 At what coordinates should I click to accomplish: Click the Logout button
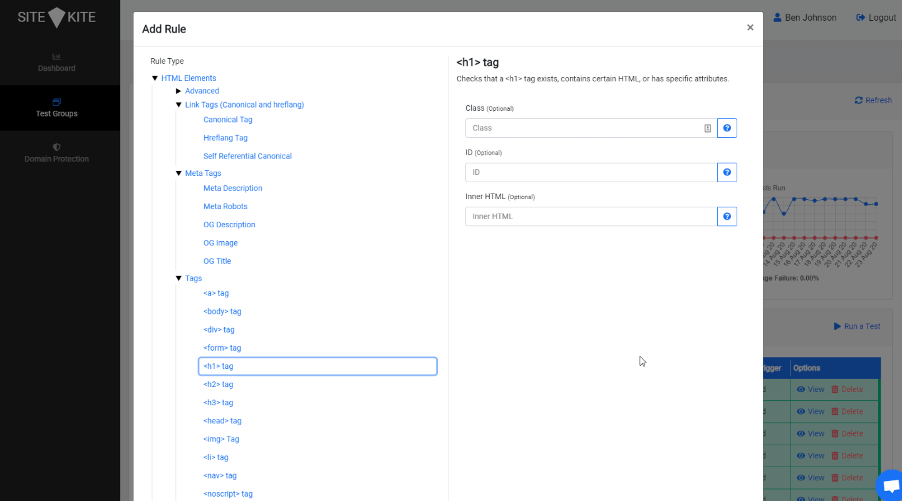click(x=876, y=18)
